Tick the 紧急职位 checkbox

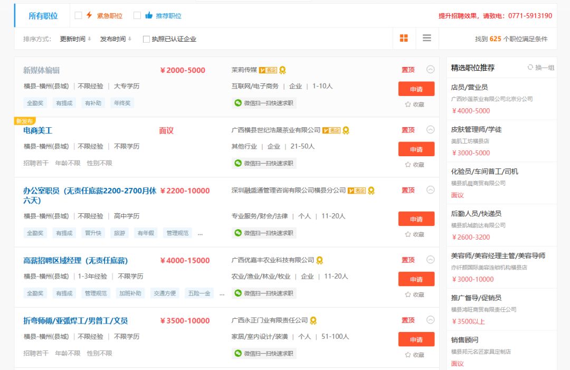78,15
